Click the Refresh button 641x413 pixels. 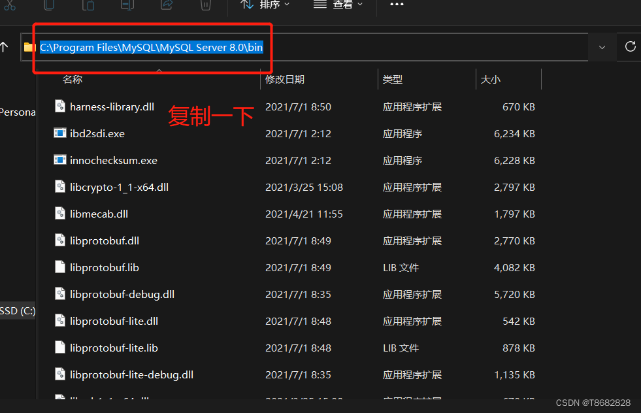click(x=630, y=46)
